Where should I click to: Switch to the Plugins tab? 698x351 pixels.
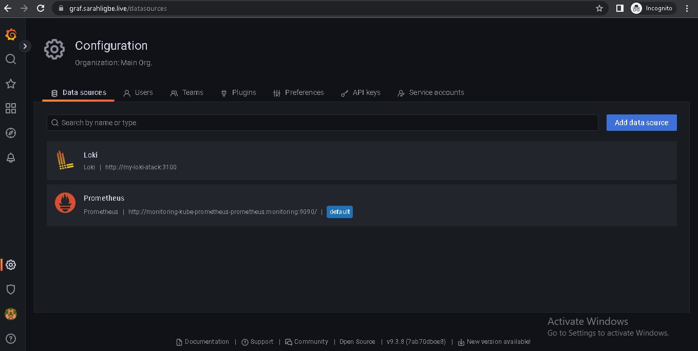pos(238,93)
